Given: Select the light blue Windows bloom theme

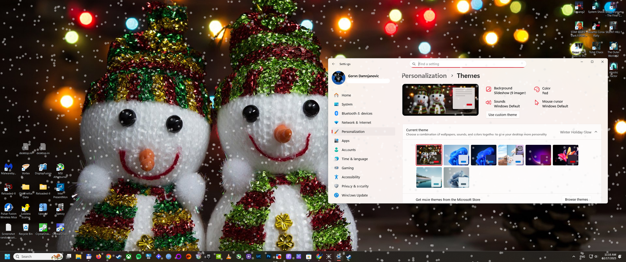Looking at the screenshot, I should [x=456, y=155].
